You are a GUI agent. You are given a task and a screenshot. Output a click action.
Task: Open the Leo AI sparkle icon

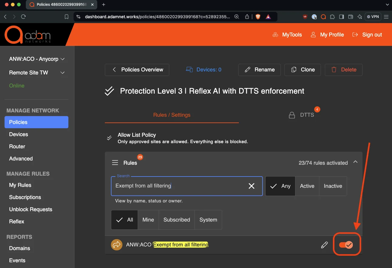coord(359,17)
